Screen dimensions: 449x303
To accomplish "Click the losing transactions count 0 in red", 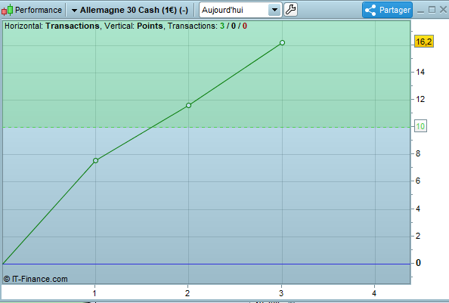I will tap(245, 26).
